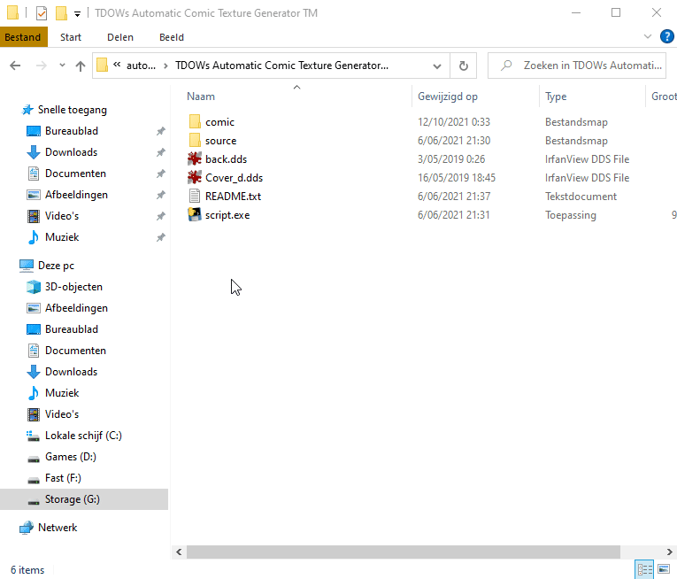Screen dimensions: 677x579
Task: Select the date 12/10/2021 0:33
Action: (454, 122)
